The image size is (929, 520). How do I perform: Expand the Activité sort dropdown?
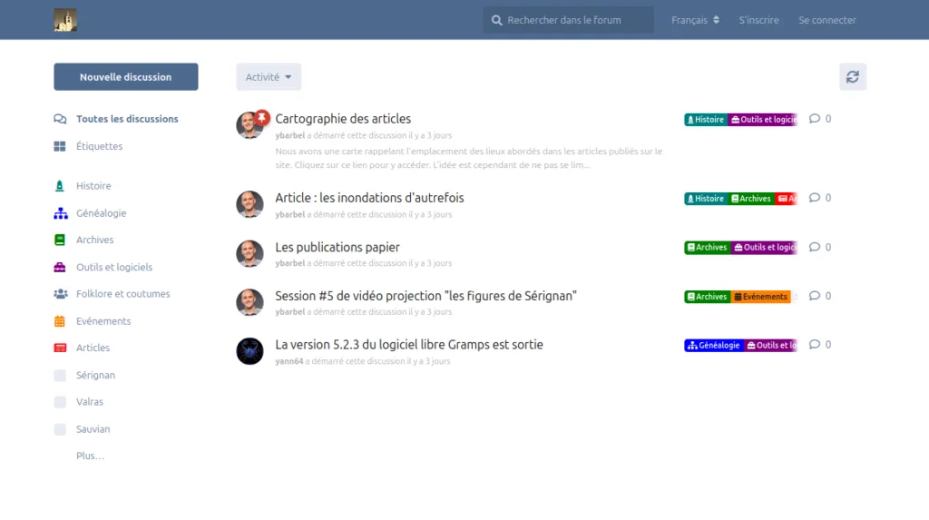tap(269, 77)
